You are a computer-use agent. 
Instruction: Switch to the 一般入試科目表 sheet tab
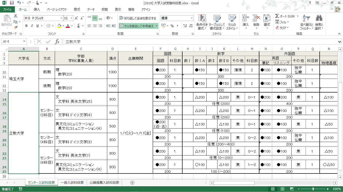pyautogui.click(x=72, y=183)
